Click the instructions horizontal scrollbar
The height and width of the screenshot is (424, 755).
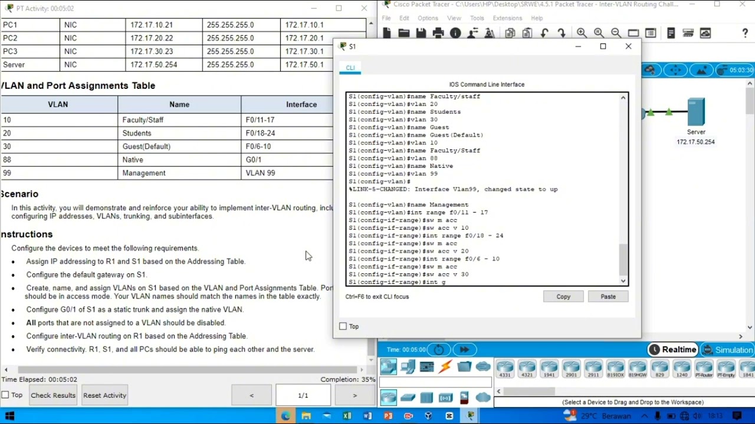pyautogui.click(x=187, y=370)
